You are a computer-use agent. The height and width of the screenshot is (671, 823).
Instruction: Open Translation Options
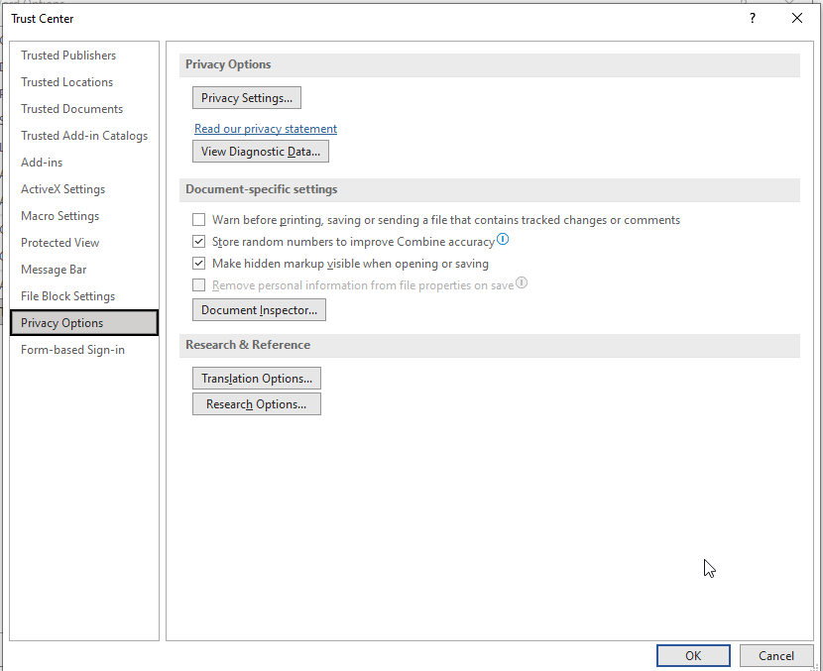pos(257,379)
